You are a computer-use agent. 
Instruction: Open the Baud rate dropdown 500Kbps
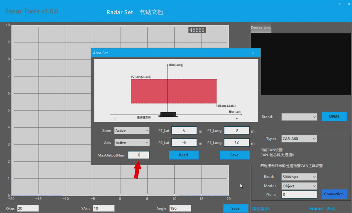[299, 177]
